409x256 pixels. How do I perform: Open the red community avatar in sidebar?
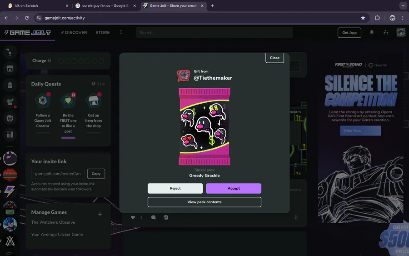coord(10,175)
